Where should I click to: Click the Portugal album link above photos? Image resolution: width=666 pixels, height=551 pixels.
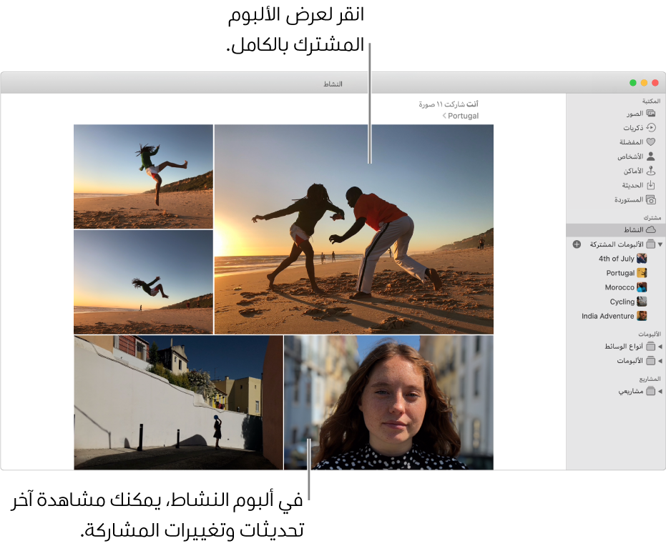tap(463, 116)
